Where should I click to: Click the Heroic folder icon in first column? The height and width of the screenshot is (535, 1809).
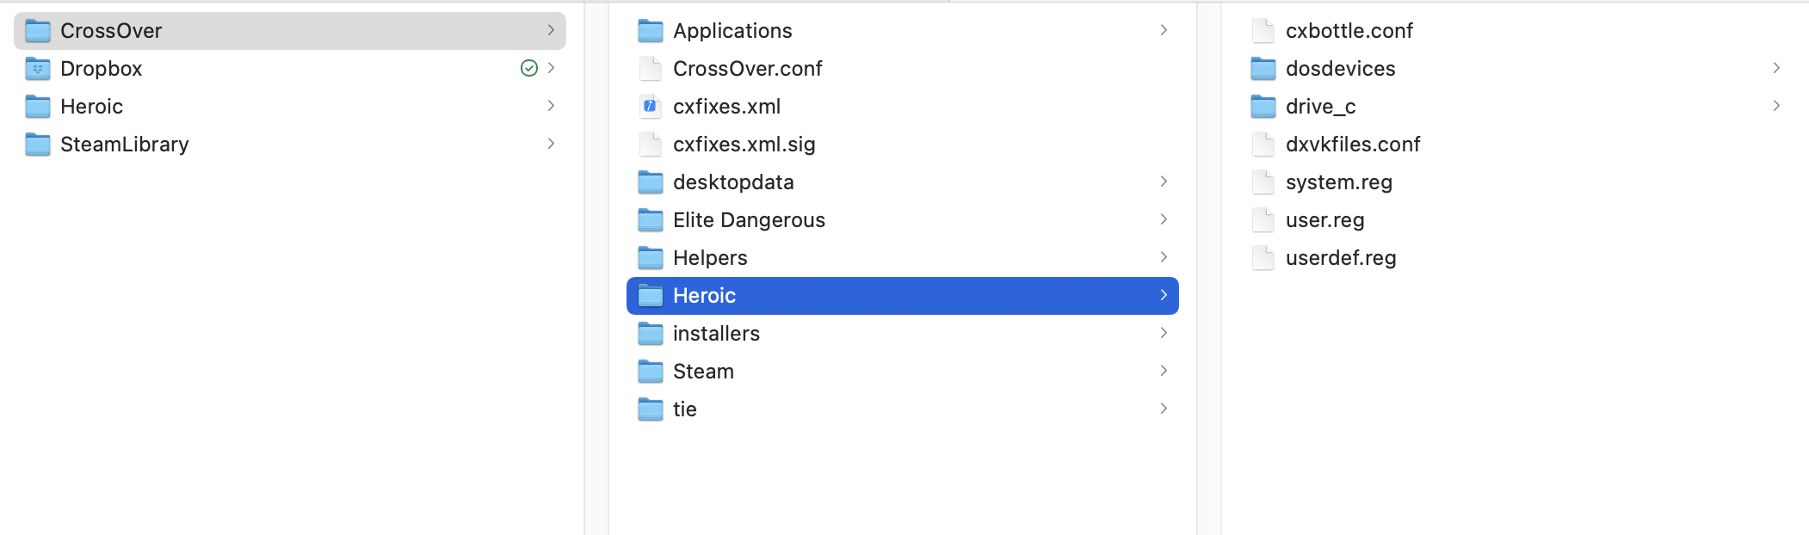pyautogui.click(x=38, y=107)
